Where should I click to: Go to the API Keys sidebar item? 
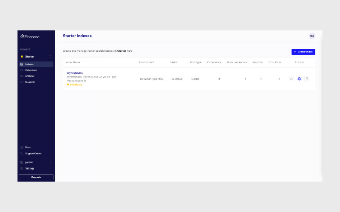click(27, 76)
